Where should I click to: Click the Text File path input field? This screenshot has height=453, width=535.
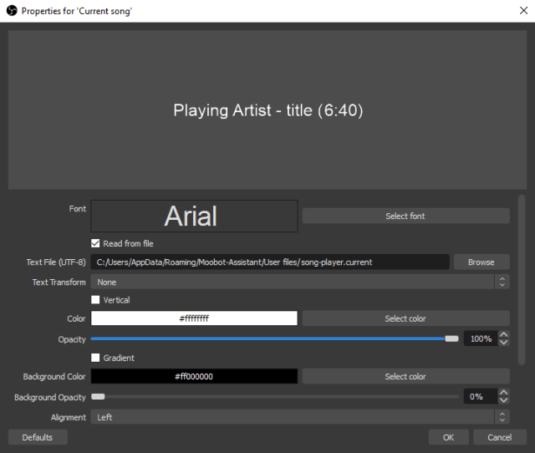coord(269,262)
